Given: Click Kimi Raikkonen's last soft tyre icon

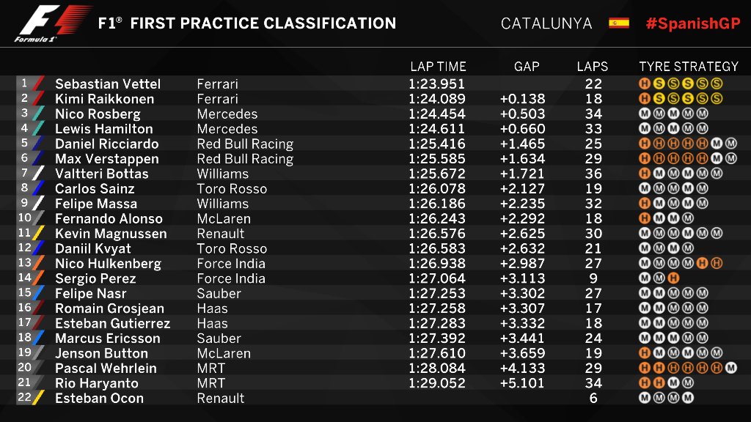Looking at the screenshot, I should (x=717, y=99).
